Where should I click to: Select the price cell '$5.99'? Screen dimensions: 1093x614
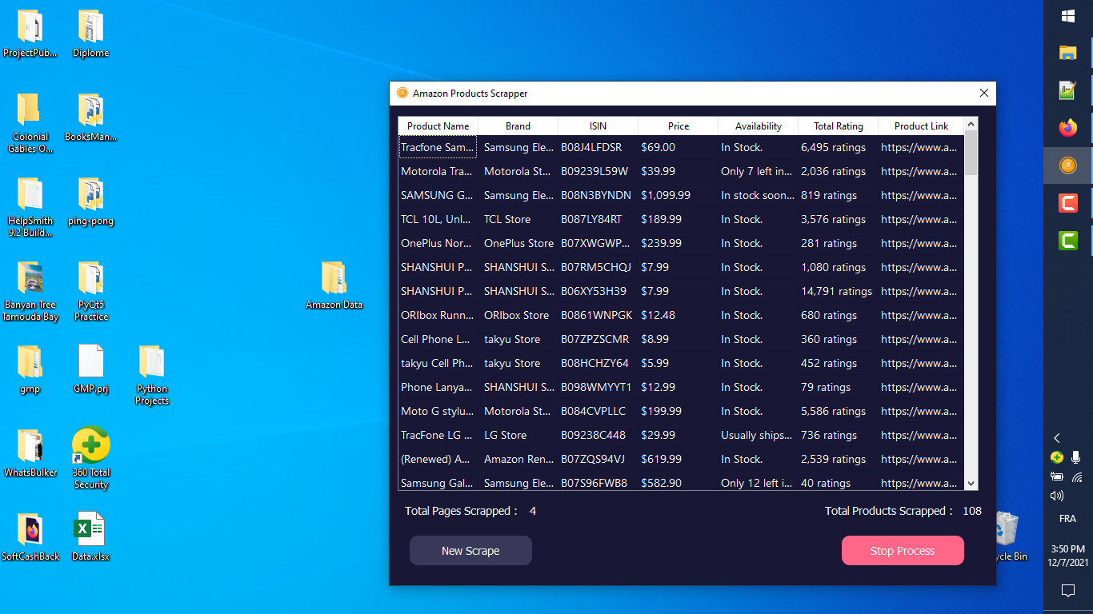click(x=679, y=363)
